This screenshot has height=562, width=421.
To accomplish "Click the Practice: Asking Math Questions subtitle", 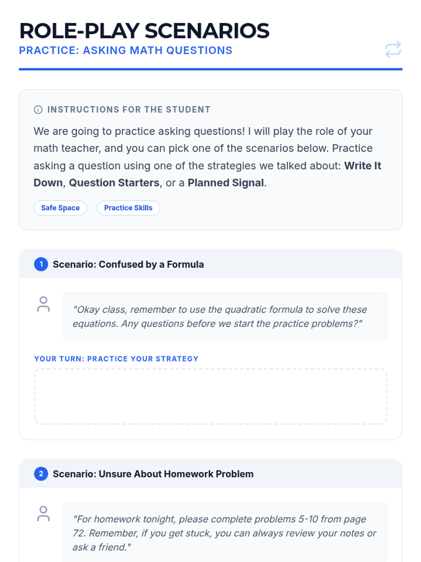I will pyautogui.click(x=126, y=51).
